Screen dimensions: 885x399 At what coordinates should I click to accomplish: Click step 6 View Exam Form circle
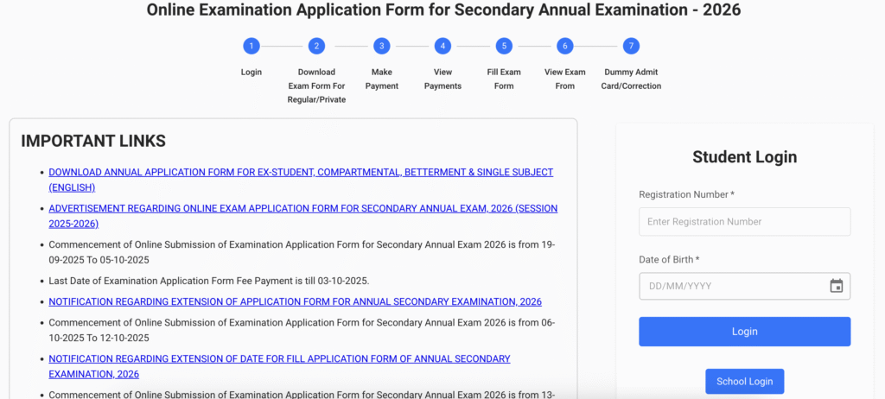pos(565,46)
